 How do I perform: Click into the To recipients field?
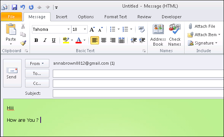(x=138, y=73)
